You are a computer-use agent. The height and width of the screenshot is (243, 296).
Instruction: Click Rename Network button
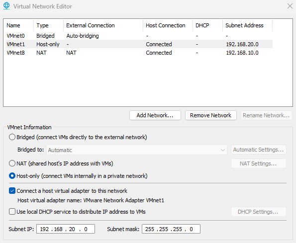click(x=266, y=115)
